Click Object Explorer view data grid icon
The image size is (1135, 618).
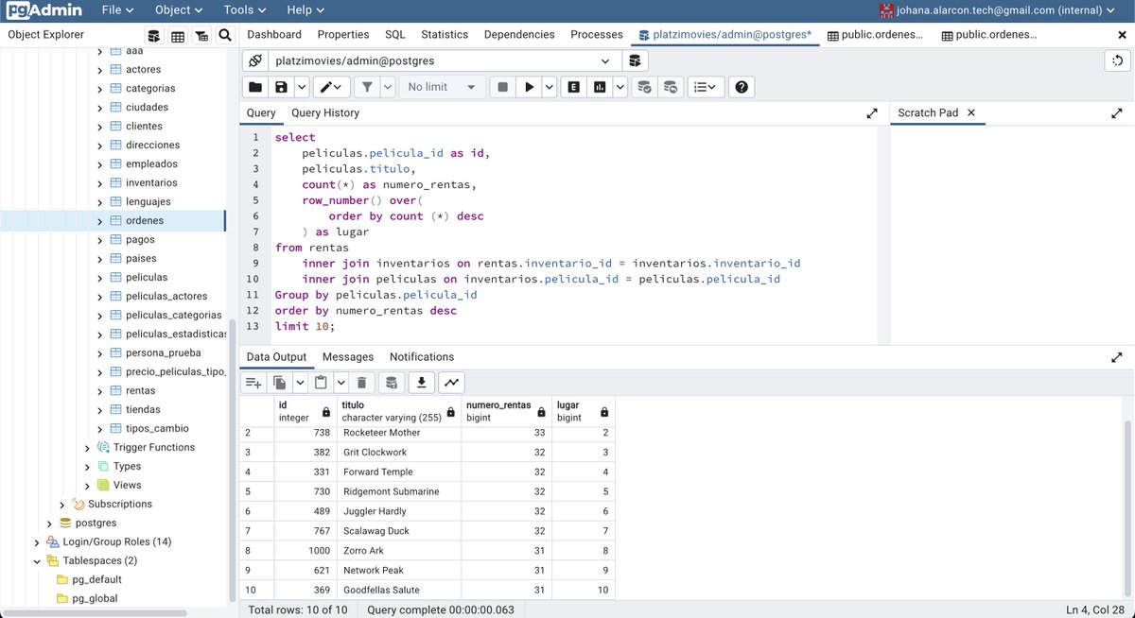pos(178,35)
